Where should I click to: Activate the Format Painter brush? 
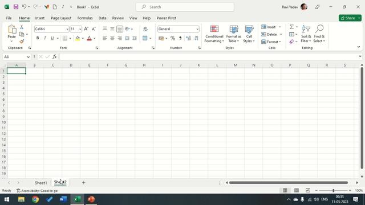pyautogui.click(x=22, y=42)
